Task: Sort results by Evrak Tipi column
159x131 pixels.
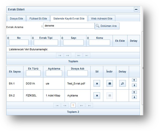Action: (x=33, y=38)
